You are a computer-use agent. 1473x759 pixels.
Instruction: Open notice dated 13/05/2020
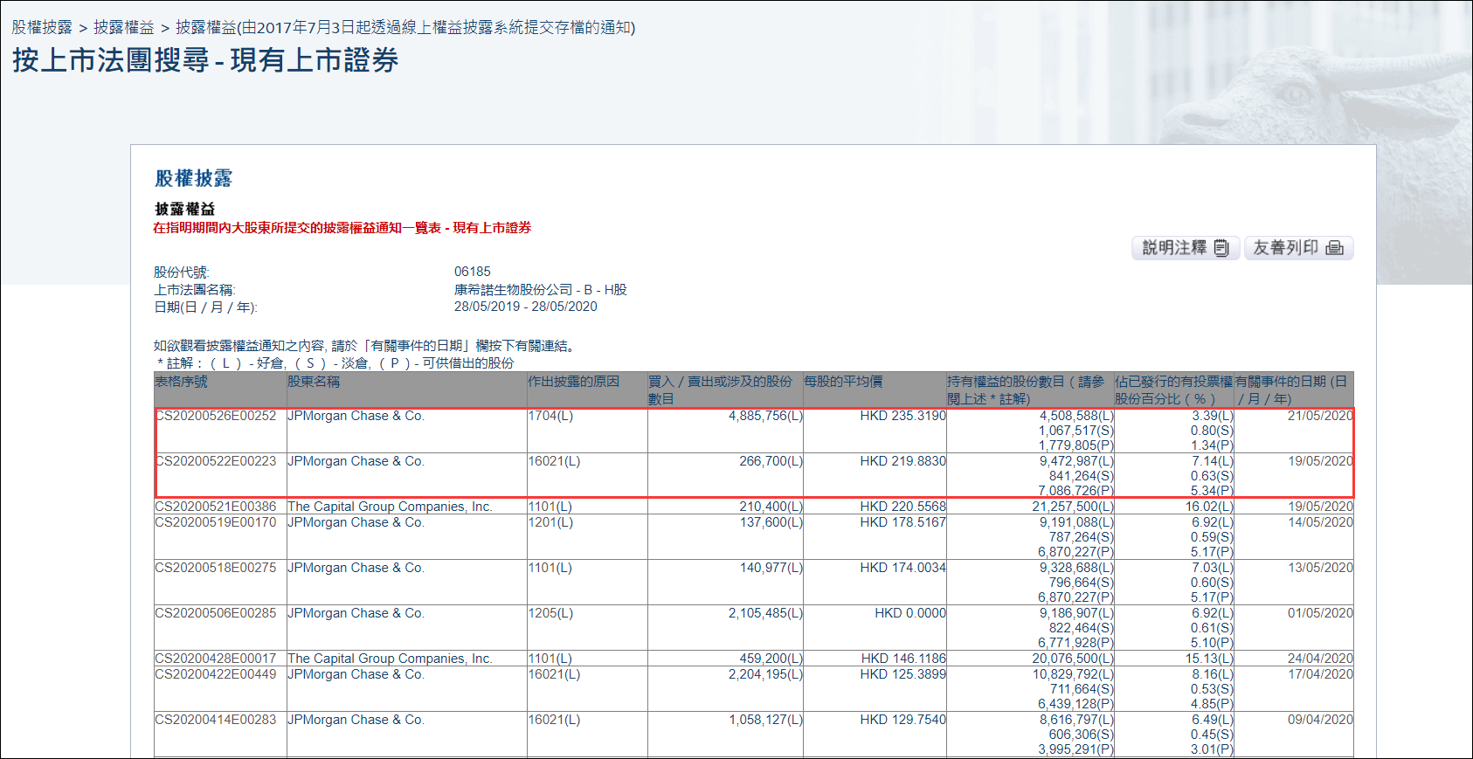[1320, 568]
